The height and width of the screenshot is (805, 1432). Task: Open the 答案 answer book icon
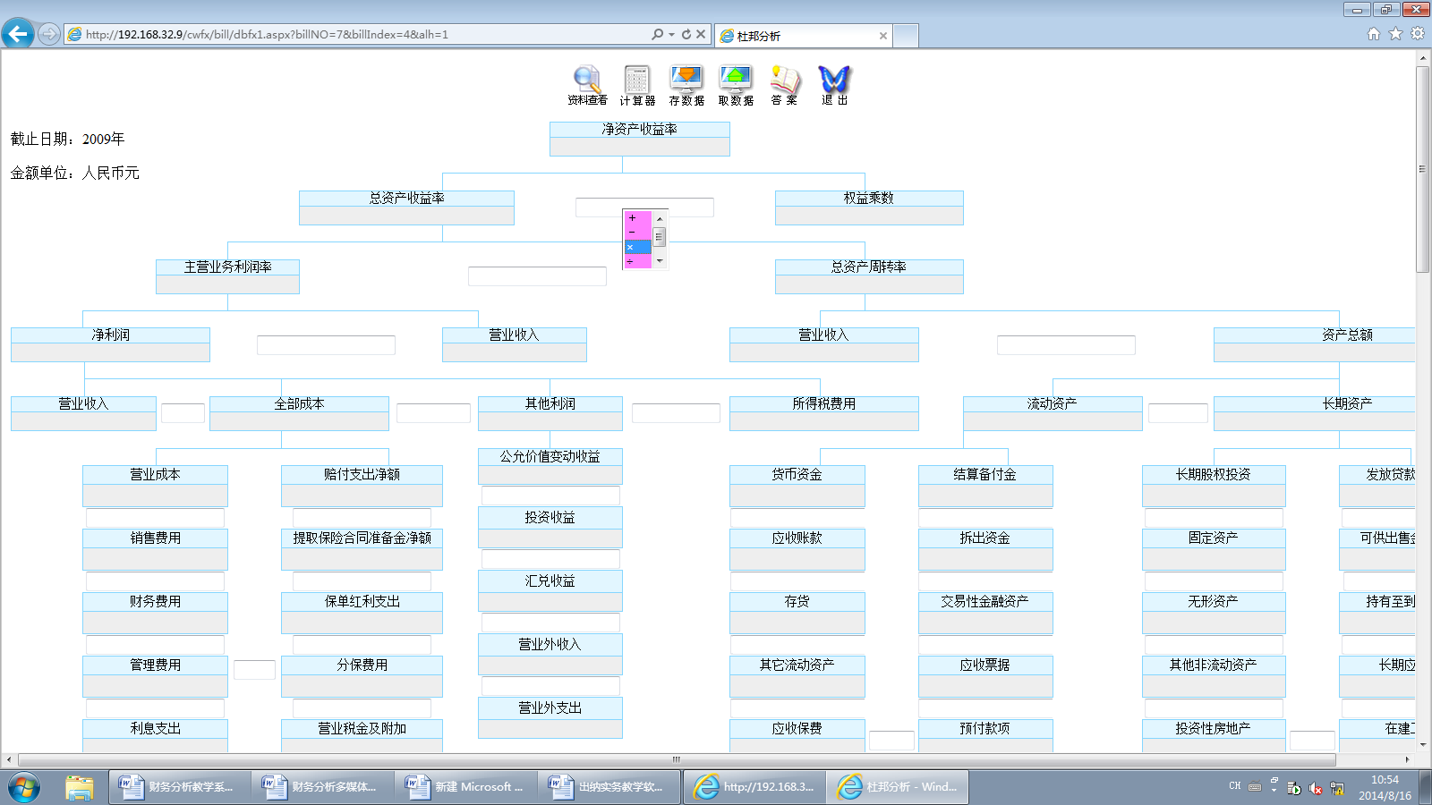784,85
